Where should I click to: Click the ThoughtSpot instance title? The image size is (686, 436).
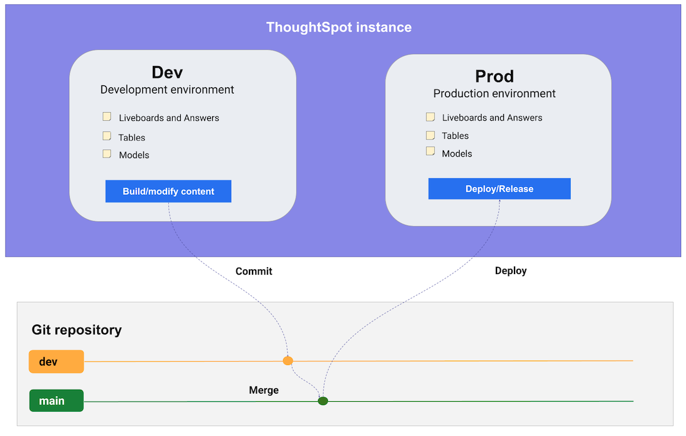(x=339, y=27)
